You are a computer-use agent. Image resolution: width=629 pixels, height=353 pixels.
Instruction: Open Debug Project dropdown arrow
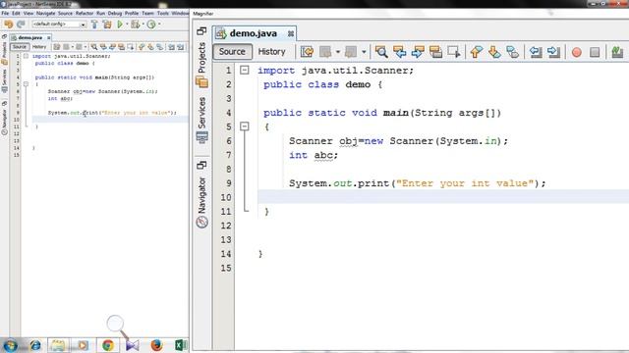click(143, 25)
